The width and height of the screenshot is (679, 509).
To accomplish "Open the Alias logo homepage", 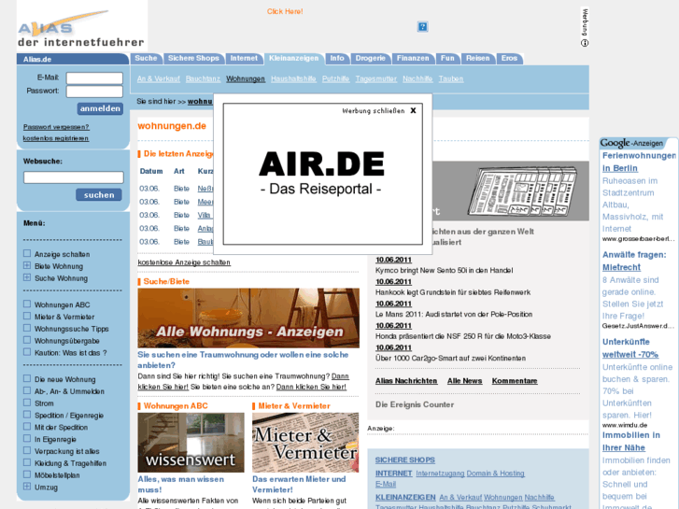I will [81, 27].
